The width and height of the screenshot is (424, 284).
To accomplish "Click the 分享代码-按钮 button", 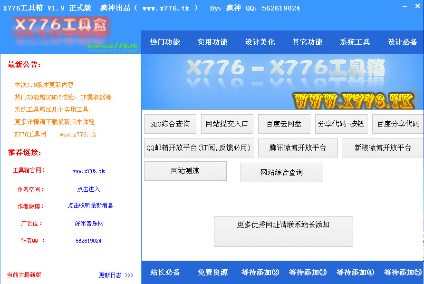I will pos(341,124).
